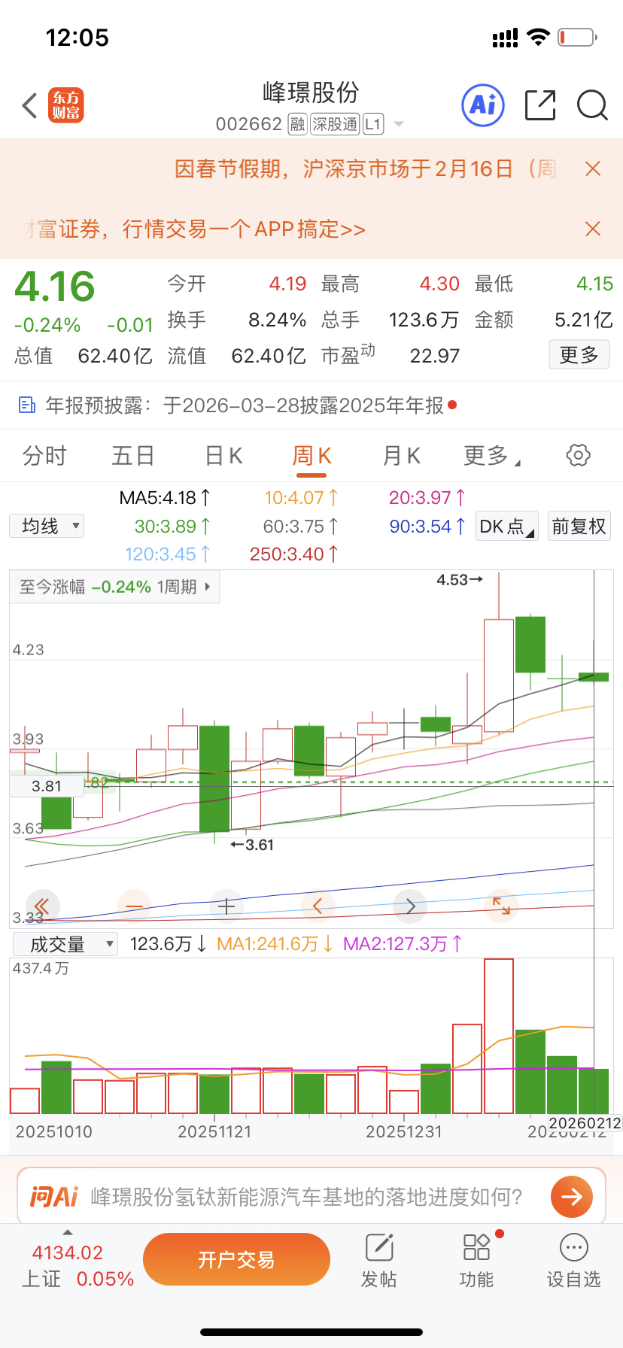Screen dimensions: 623x1348
Task: Expand the 更多 chart period menu
Action: click(x=492, y=456)
